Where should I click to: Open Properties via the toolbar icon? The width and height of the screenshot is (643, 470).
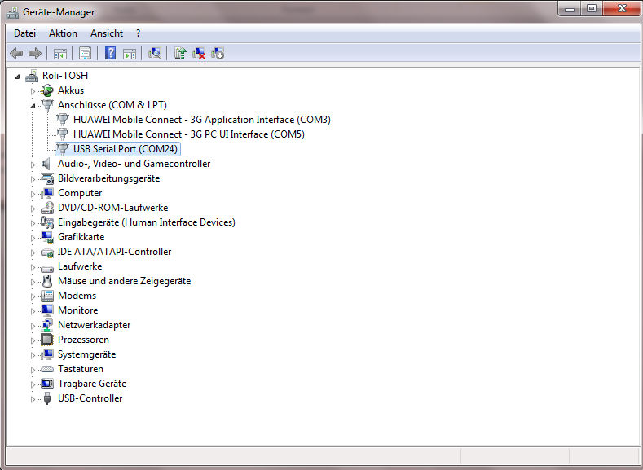point(85,53)
